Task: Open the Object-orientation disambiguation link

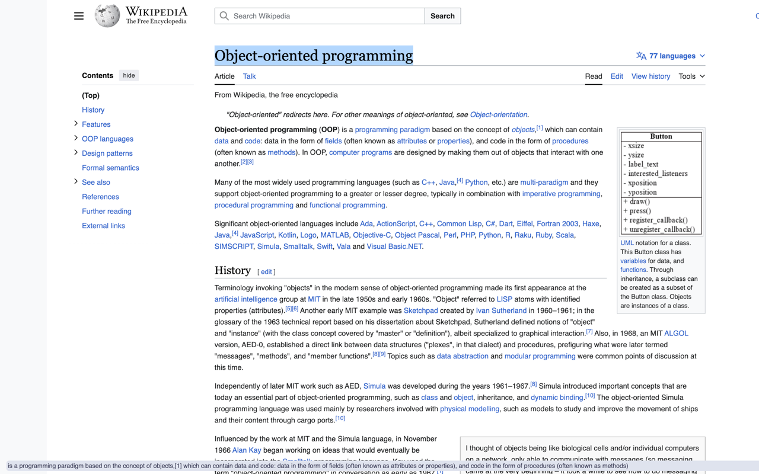Action: [x=499, y=114]
